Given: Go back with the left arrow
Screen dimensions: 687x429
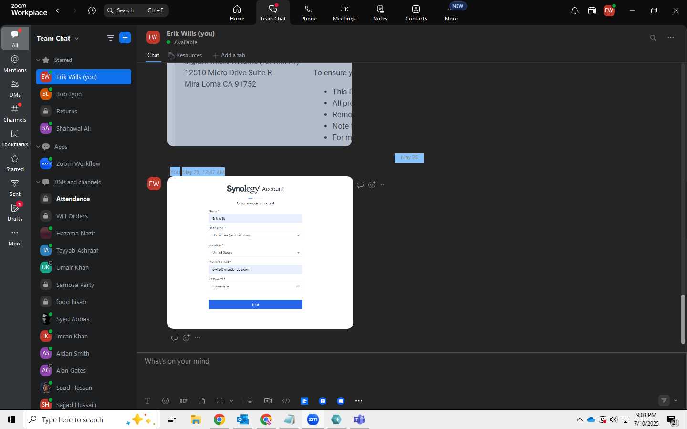Looking at the screenshot, I should point(58,10).
